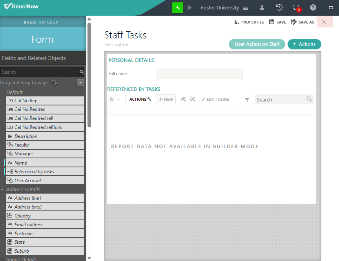Image resolution: width=339 pixels, height=261 pixels.
Task: Click the Fields and Related Objects header
Action: pyautogui.click(x=34, y=58)
